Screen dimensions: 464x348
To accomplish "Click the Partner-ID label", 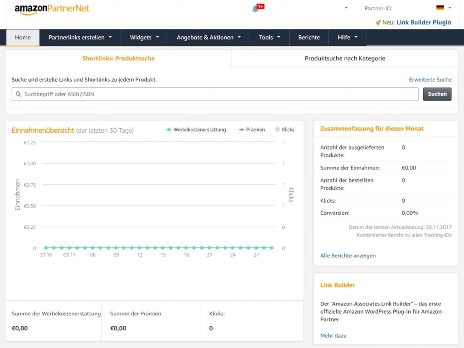I will (x=378, y=8).
